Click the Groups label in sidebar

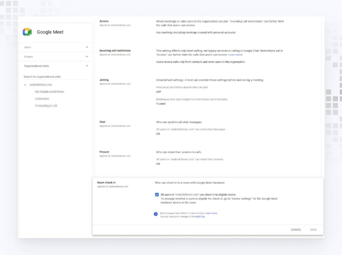[x=28, y=56]
